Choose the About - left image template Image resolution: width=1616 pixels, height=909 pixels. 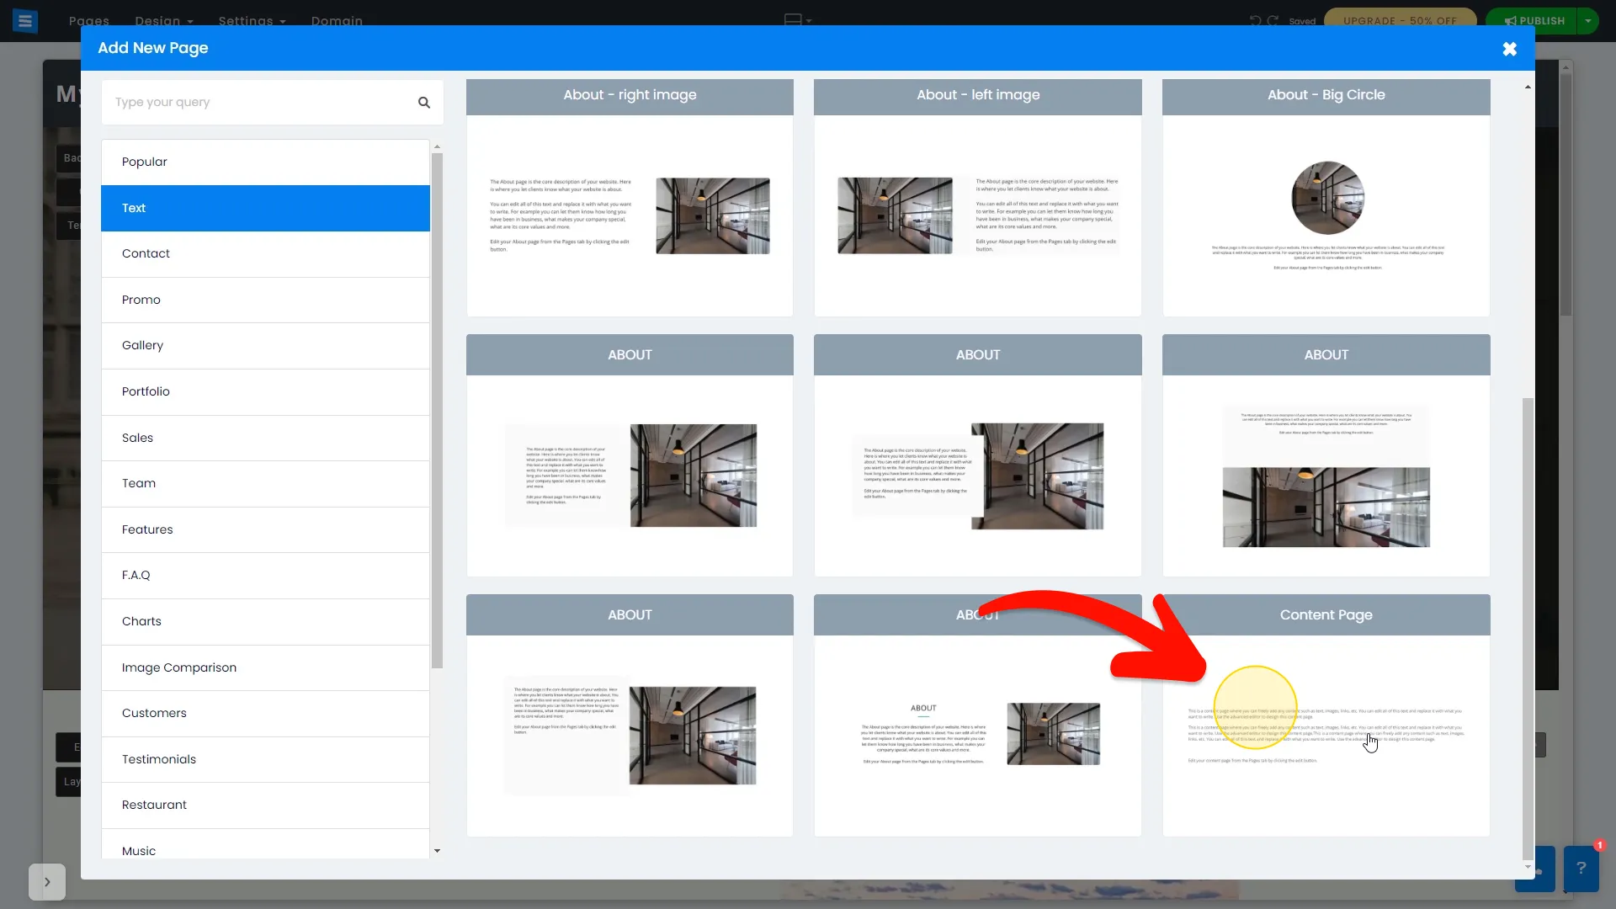977,198
